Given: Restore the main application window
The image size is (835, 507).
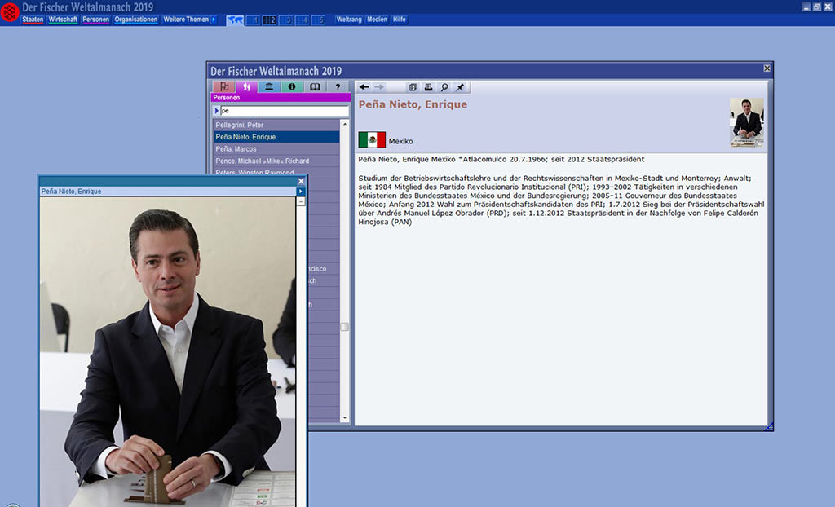Looking at the screenshot, I should click(x=816, y=7).
